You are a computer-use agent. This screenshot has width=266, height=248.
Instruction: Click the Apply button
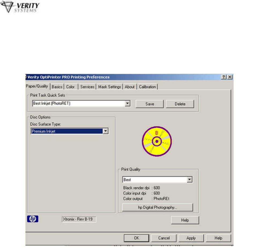pos(191,238)
